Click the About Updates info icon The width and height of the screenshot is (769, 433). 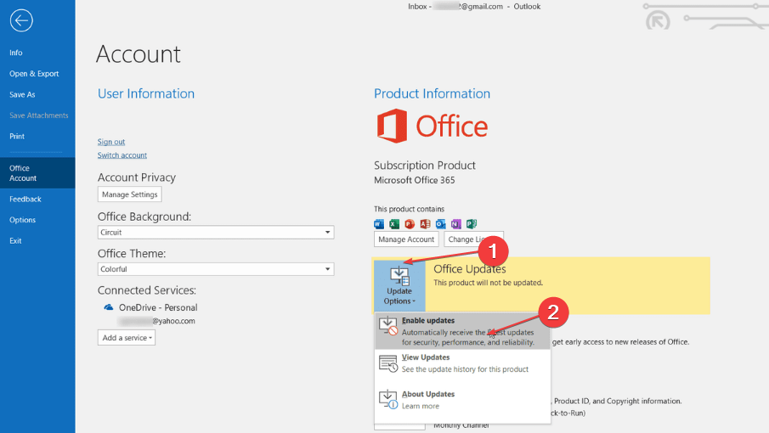(388, 399)
